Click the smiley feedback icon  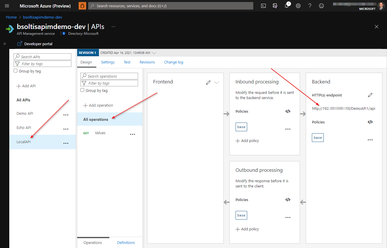321,6
